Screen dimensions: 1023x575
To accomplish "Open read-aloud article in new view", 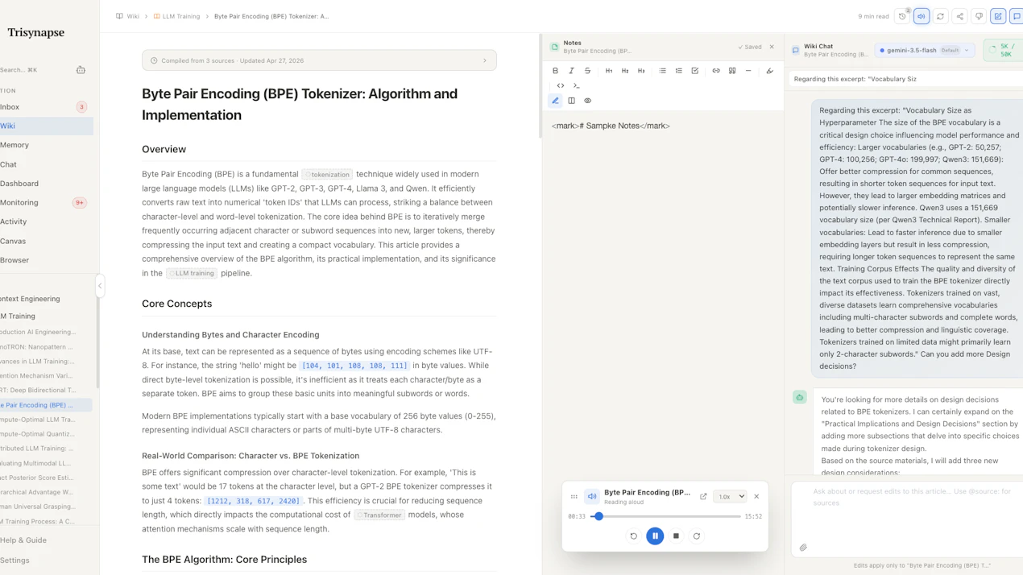I will click(703, 497).
